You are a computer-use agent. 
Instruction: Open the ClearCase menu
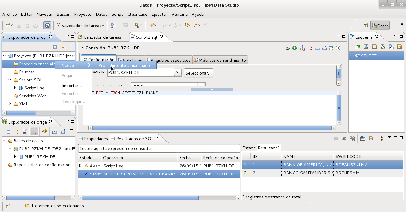click(137, 14)
